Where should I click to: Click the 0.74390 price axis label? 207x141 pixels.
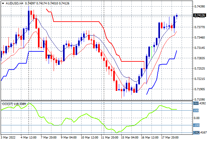coord(199,6)
